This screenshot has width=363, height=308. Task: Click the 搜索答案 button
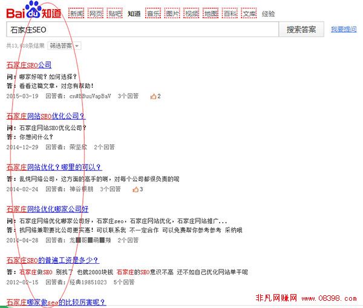click(x=301, y=30)
